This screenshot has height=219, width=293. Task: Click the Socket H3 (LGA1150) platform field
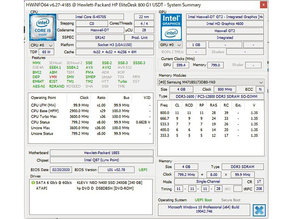coord(115,45)
